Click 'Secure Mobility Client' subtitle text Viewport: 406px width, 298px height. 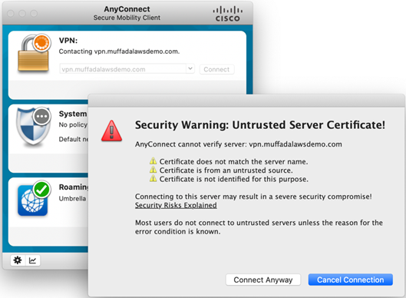pos(127,18)
